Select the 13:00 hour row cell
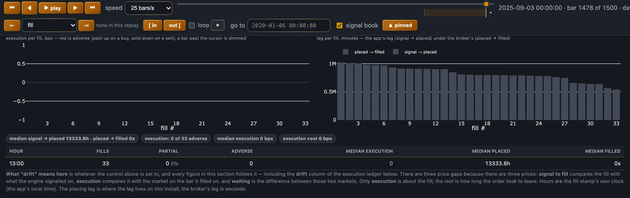The image size is (630, 198). pyautogui.click(x=17, y=164)
